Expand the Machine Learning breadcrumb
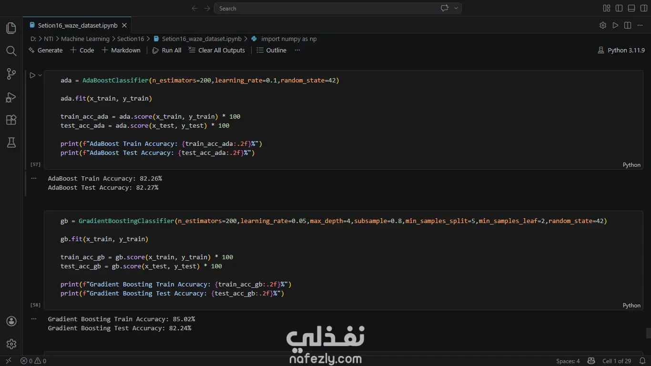This screenshot has height=366, width=651. (x=85, y=39)
